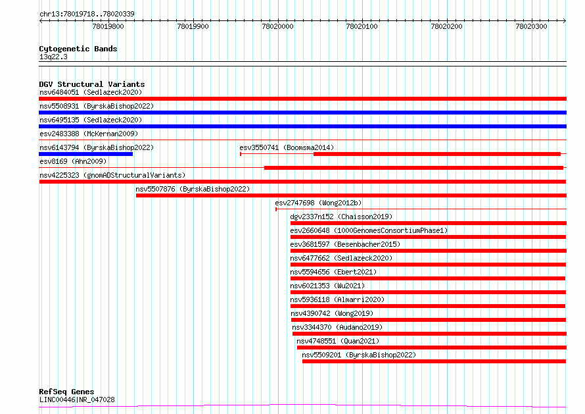Click the red bar under dgv2337n152
585x414 pixels.
coord(429,223)
